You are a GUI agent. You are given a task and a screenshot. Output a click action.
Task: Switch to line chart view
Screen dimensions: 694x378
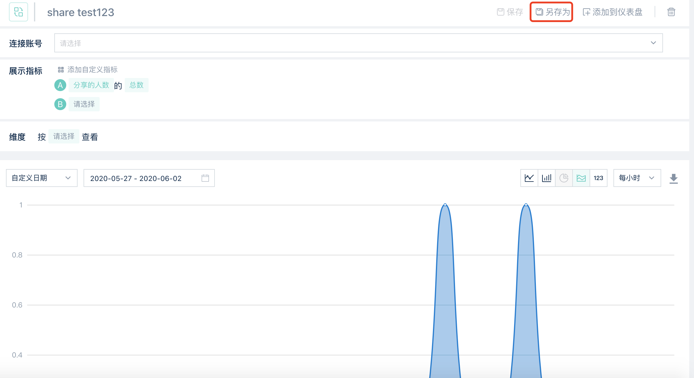[x=529, y=178]
